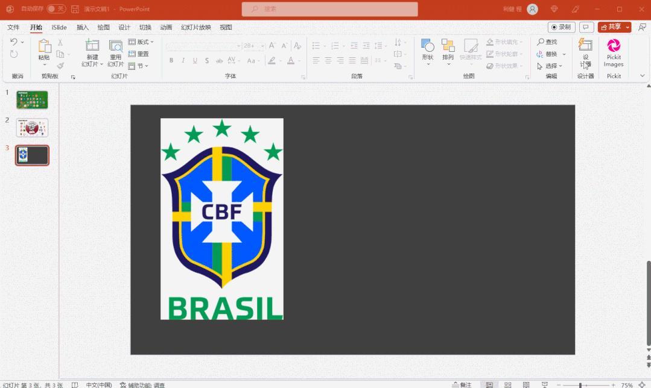Click accessibility check status text
651x388 pixels.
(x=142, y=385)
